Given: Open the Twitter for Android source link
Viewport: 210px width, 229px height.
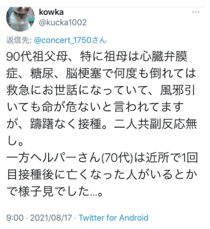Looking at the screenshot, I should 114,218.
